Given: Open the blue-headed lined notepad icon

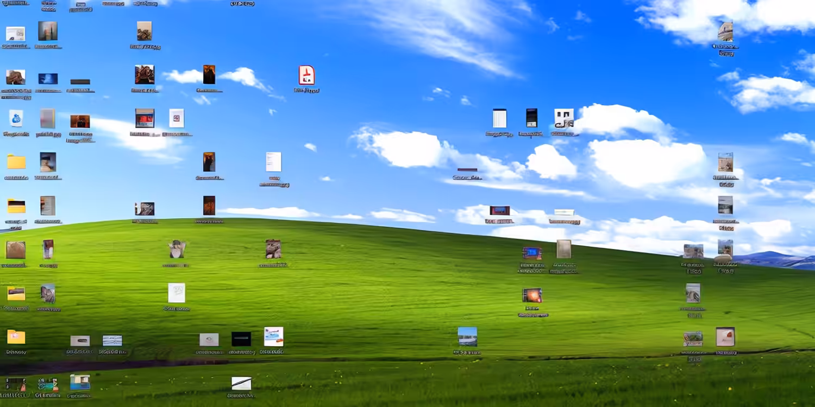Looking at the screenshot, I should [x=499, y=118].
